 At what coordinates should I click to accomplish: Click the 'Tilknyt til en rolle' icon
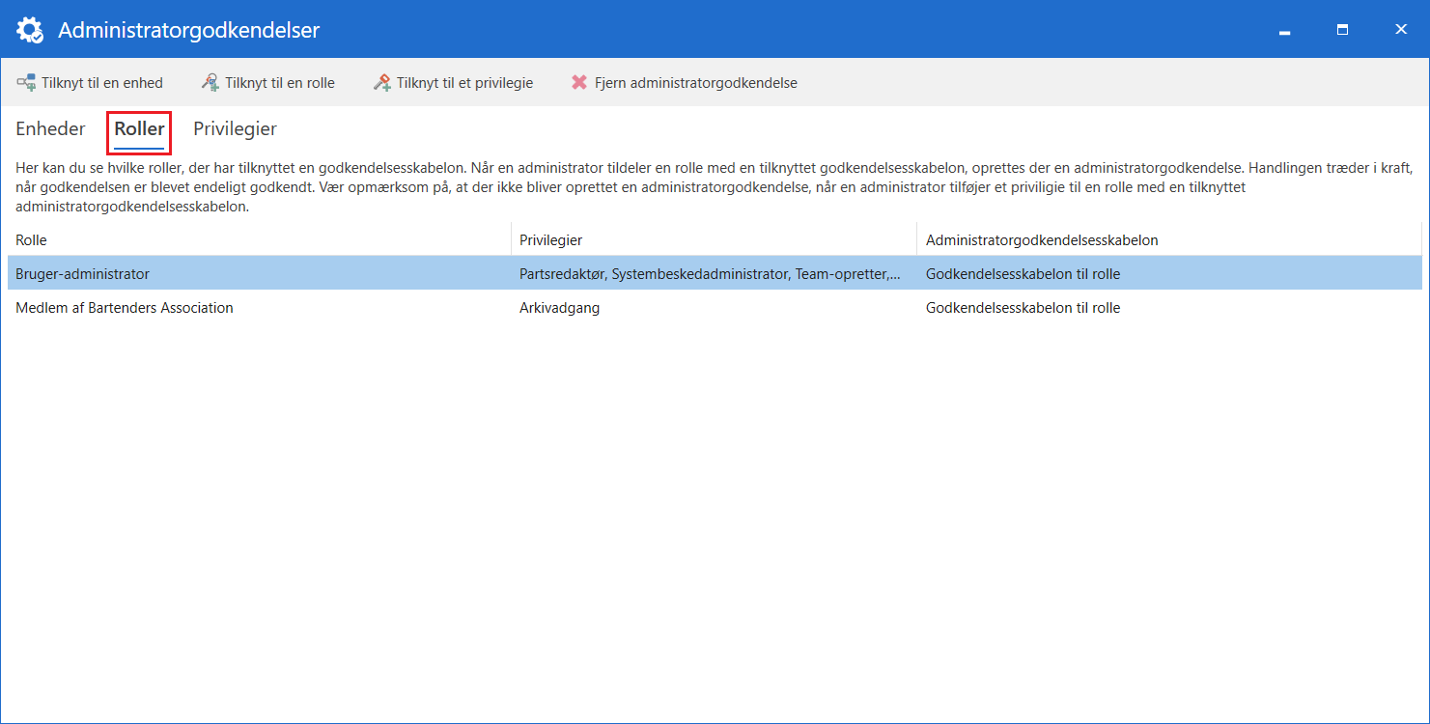(x=210, y=83)
